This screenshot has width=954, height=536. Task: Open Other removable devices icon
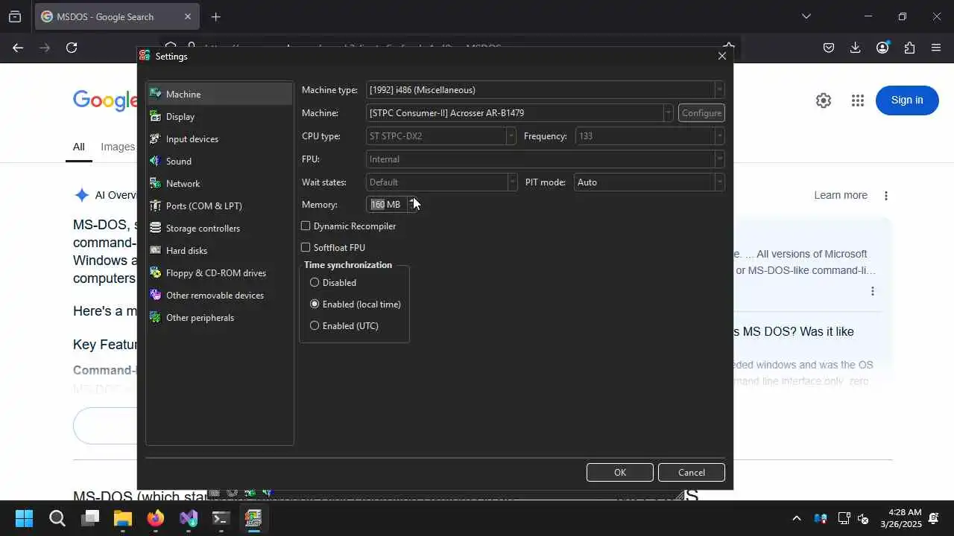click(x=155, y=295)
